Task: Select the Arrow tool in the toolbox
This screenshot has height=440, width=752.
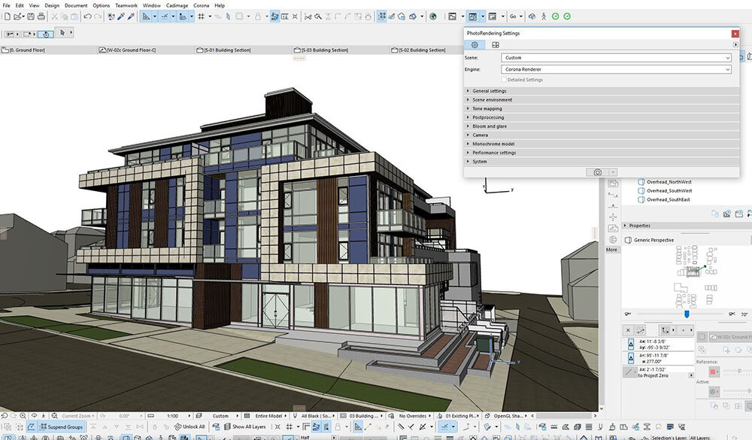Action: coord(62,33)
